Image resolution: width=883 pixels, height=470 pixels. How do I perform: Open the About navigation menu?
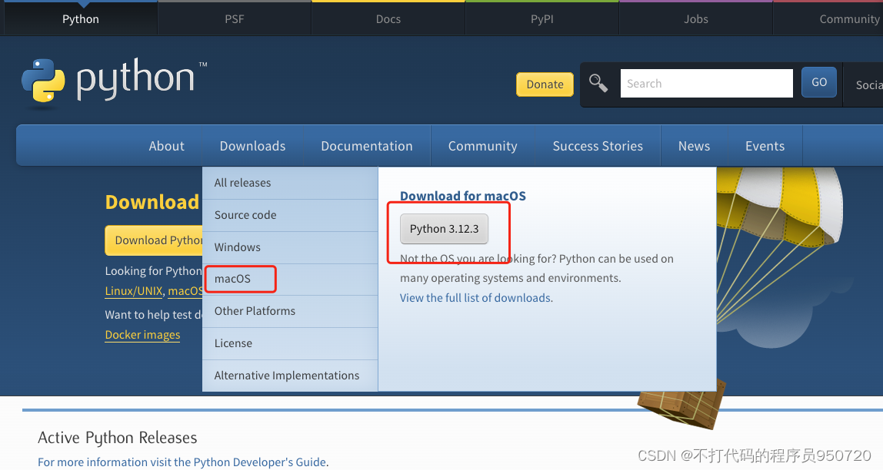pyautogui.click(x=166, y=146)
